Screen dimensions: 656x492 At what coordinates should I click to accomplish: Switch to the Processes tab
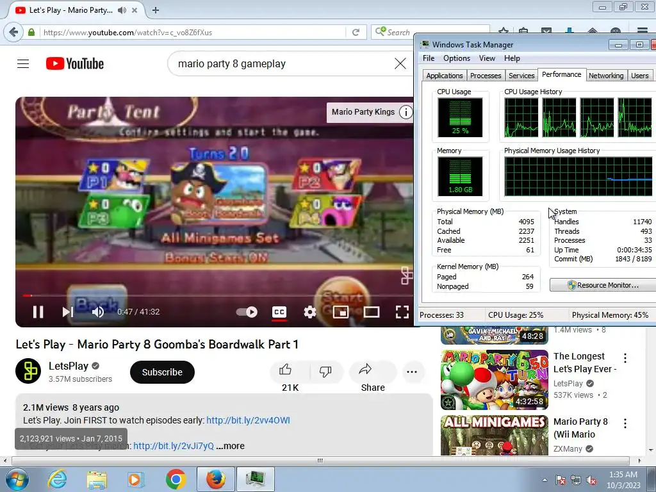coord(486,76)
